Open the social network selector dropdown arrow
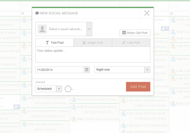 (89, 29)
